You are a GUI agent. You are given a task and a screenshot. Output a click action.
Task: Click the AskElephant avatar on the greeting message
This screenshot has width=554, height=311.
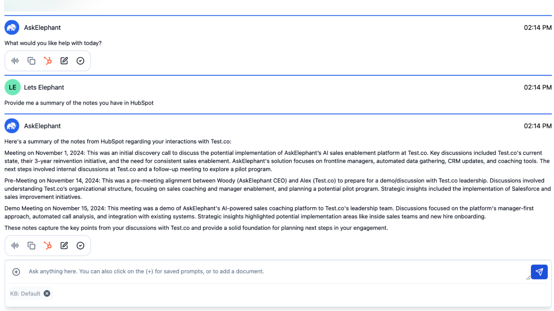click(x=12, y=27)
